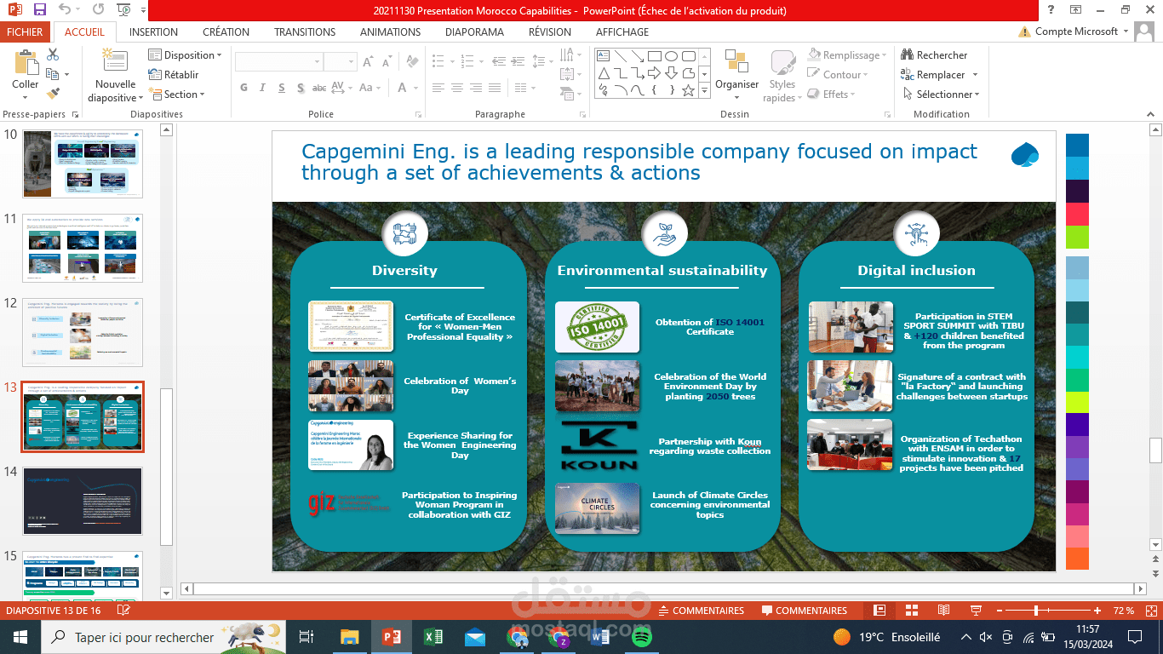The height and width of the screenshot is (654, 1163).
Task: Toggle strikethrough abc formatting
Action: coord(319,88)
